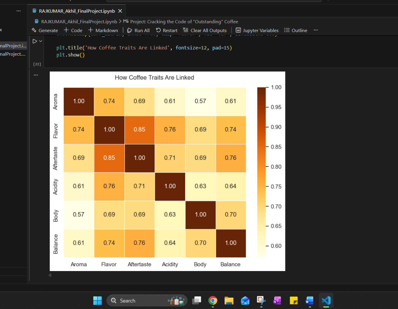The image size is (398, 309).
Task: Open Google Chrome from taskbar
Action: (213, 300)
